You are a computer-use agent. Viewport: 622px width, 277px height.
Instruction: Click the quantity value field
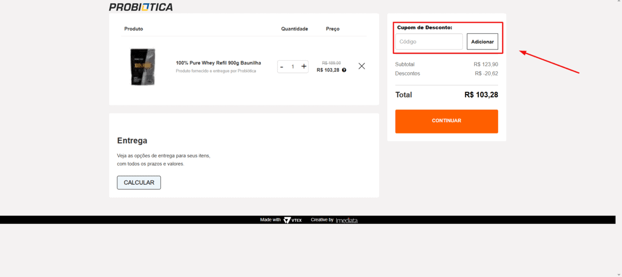(x=293, y=67)
